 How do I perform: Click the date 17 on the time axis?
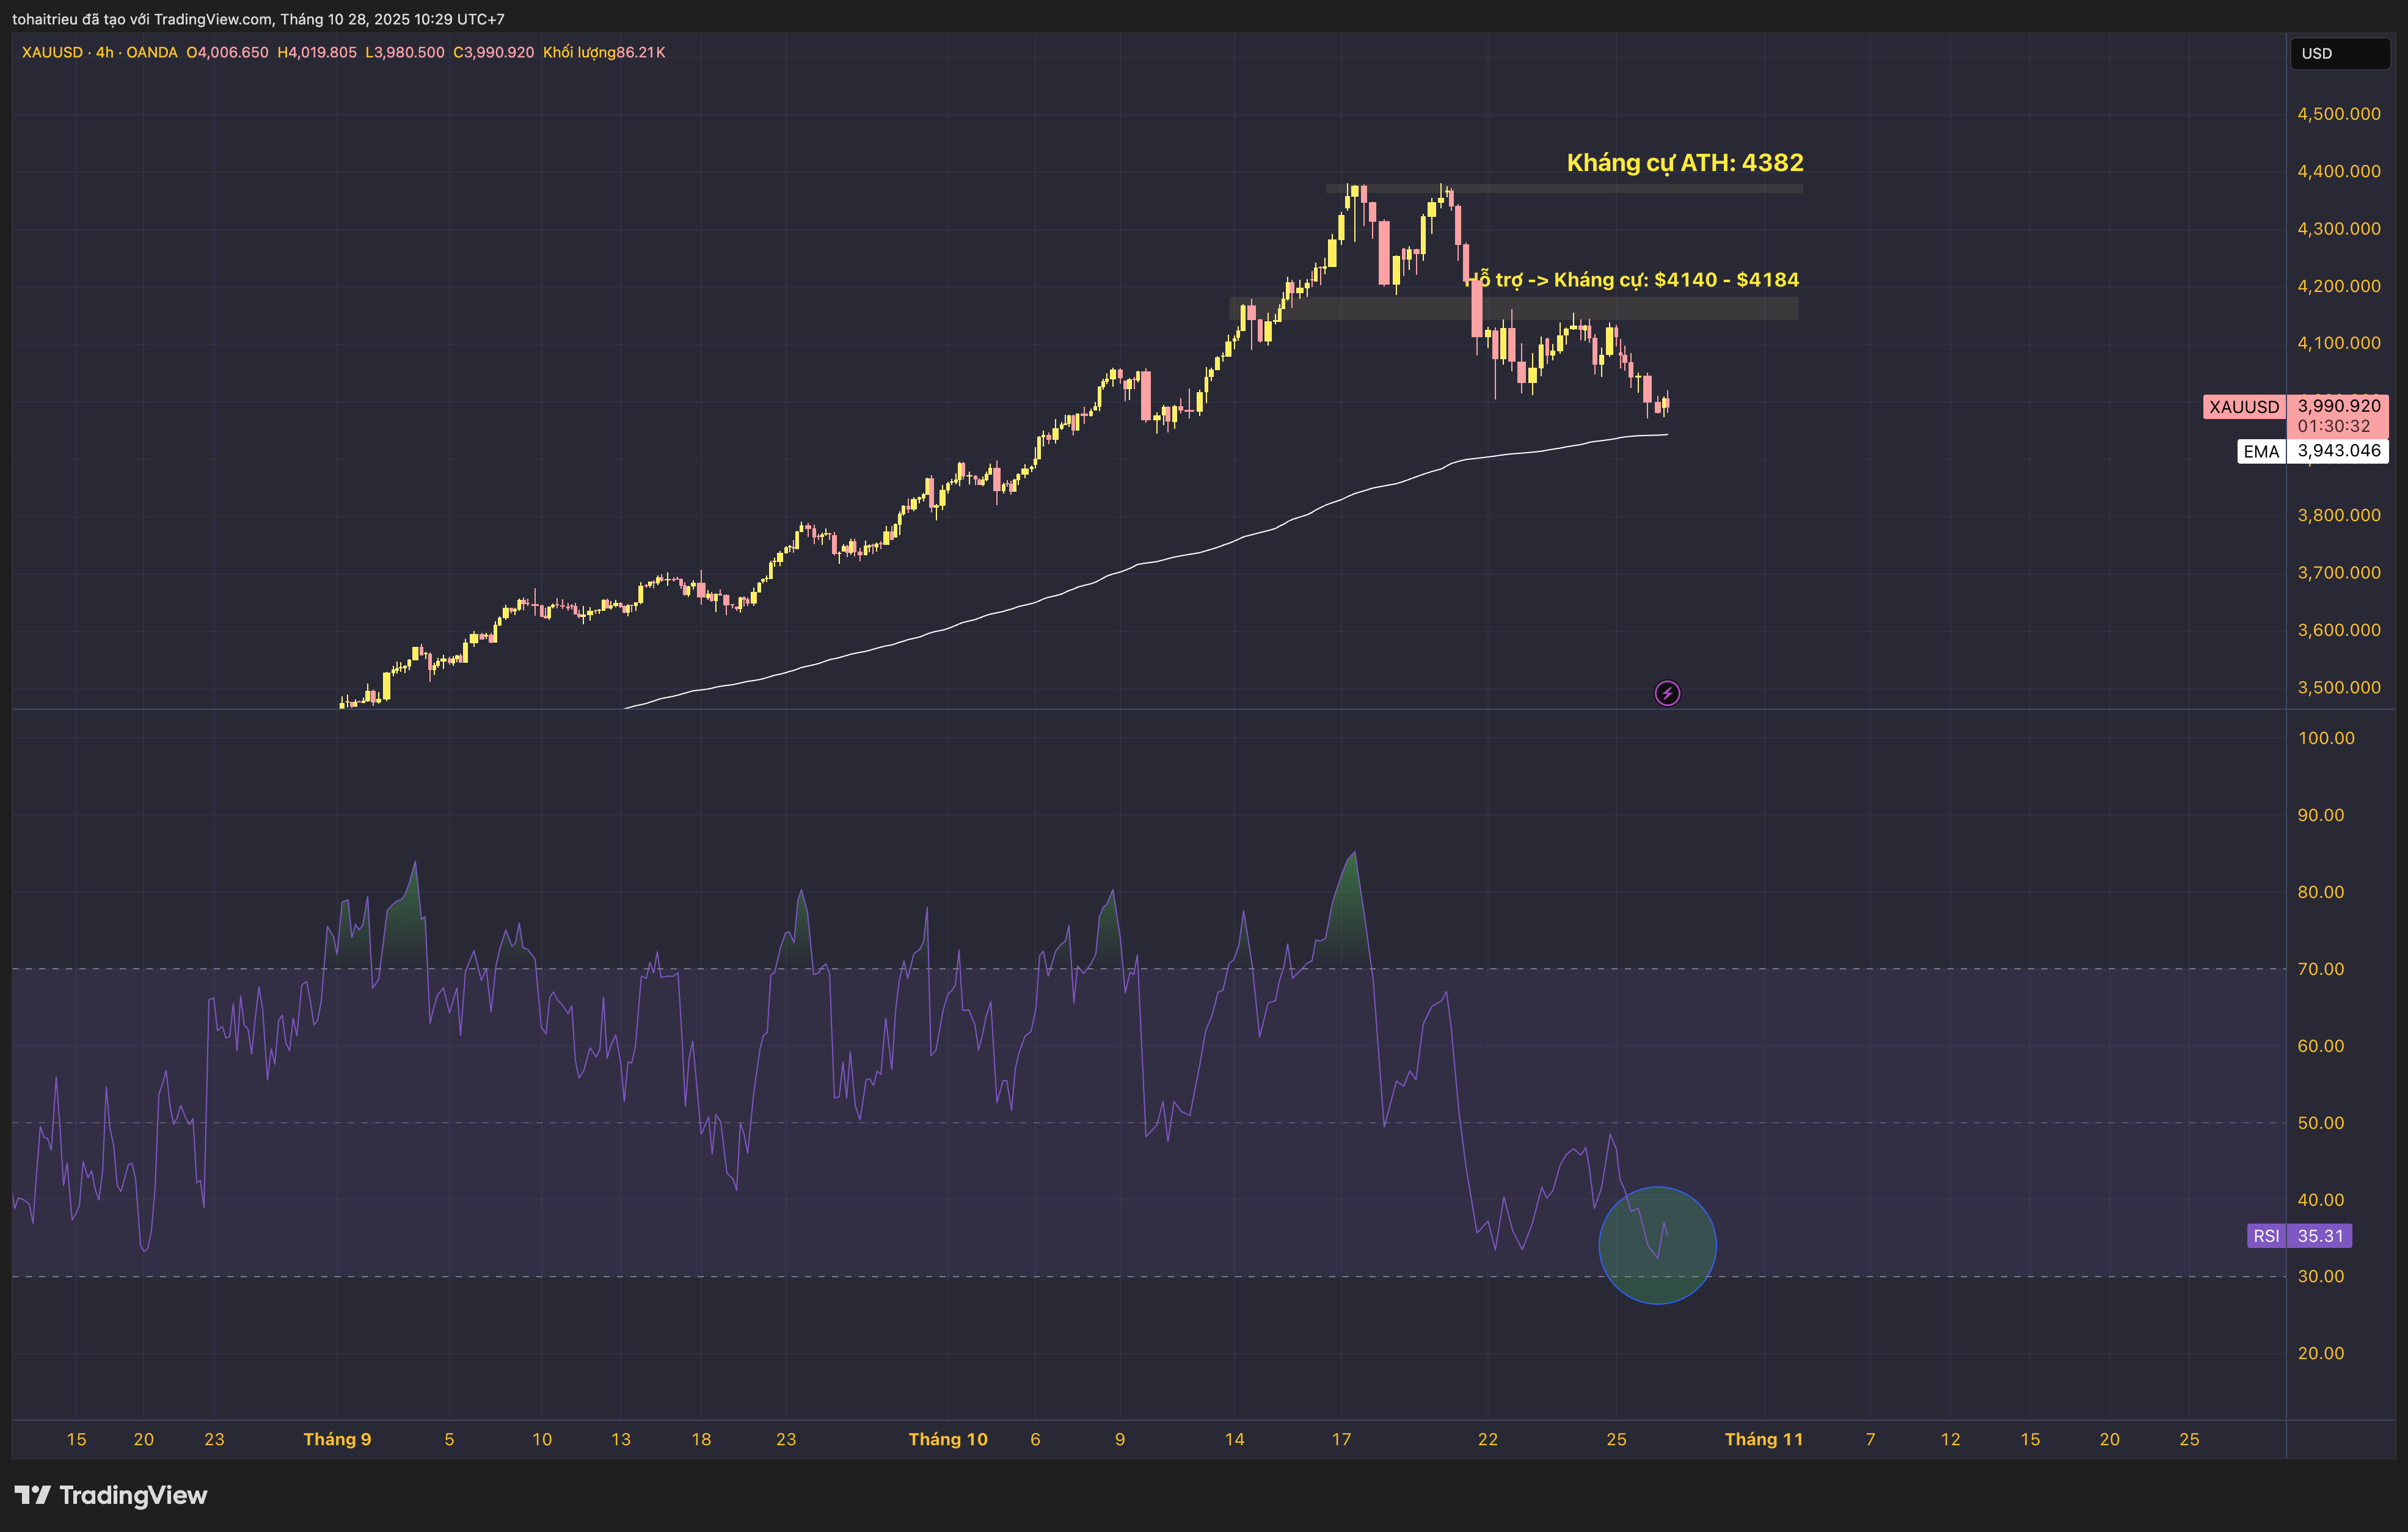(1341, 1439)
